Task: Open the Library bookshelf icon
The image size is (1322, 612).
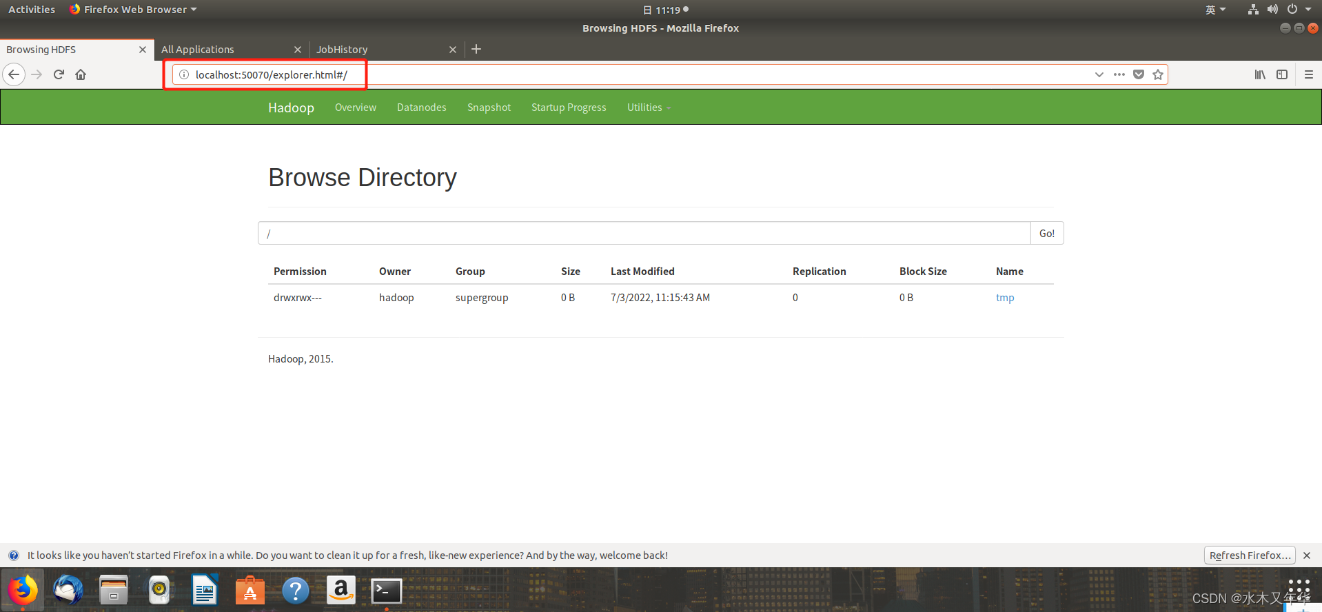Action: point(1260,74)
